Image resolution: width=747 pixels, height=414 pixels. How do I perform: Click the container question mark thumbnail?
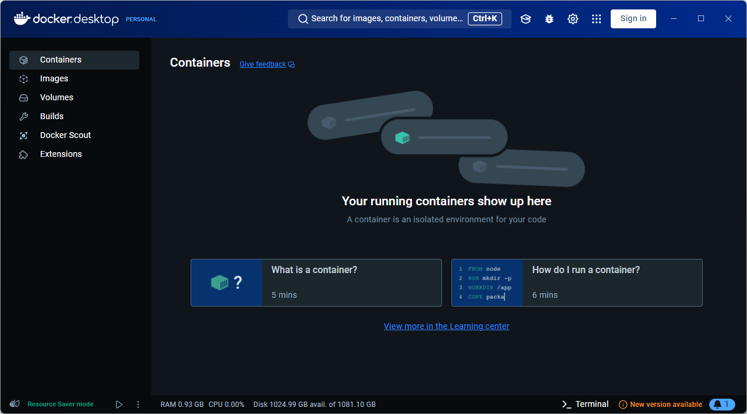click(227, 283)
